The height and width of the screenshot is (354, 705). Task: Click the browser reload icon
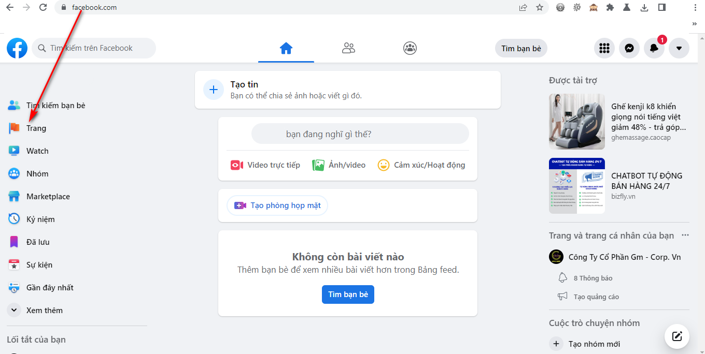(x=44, y=7)
